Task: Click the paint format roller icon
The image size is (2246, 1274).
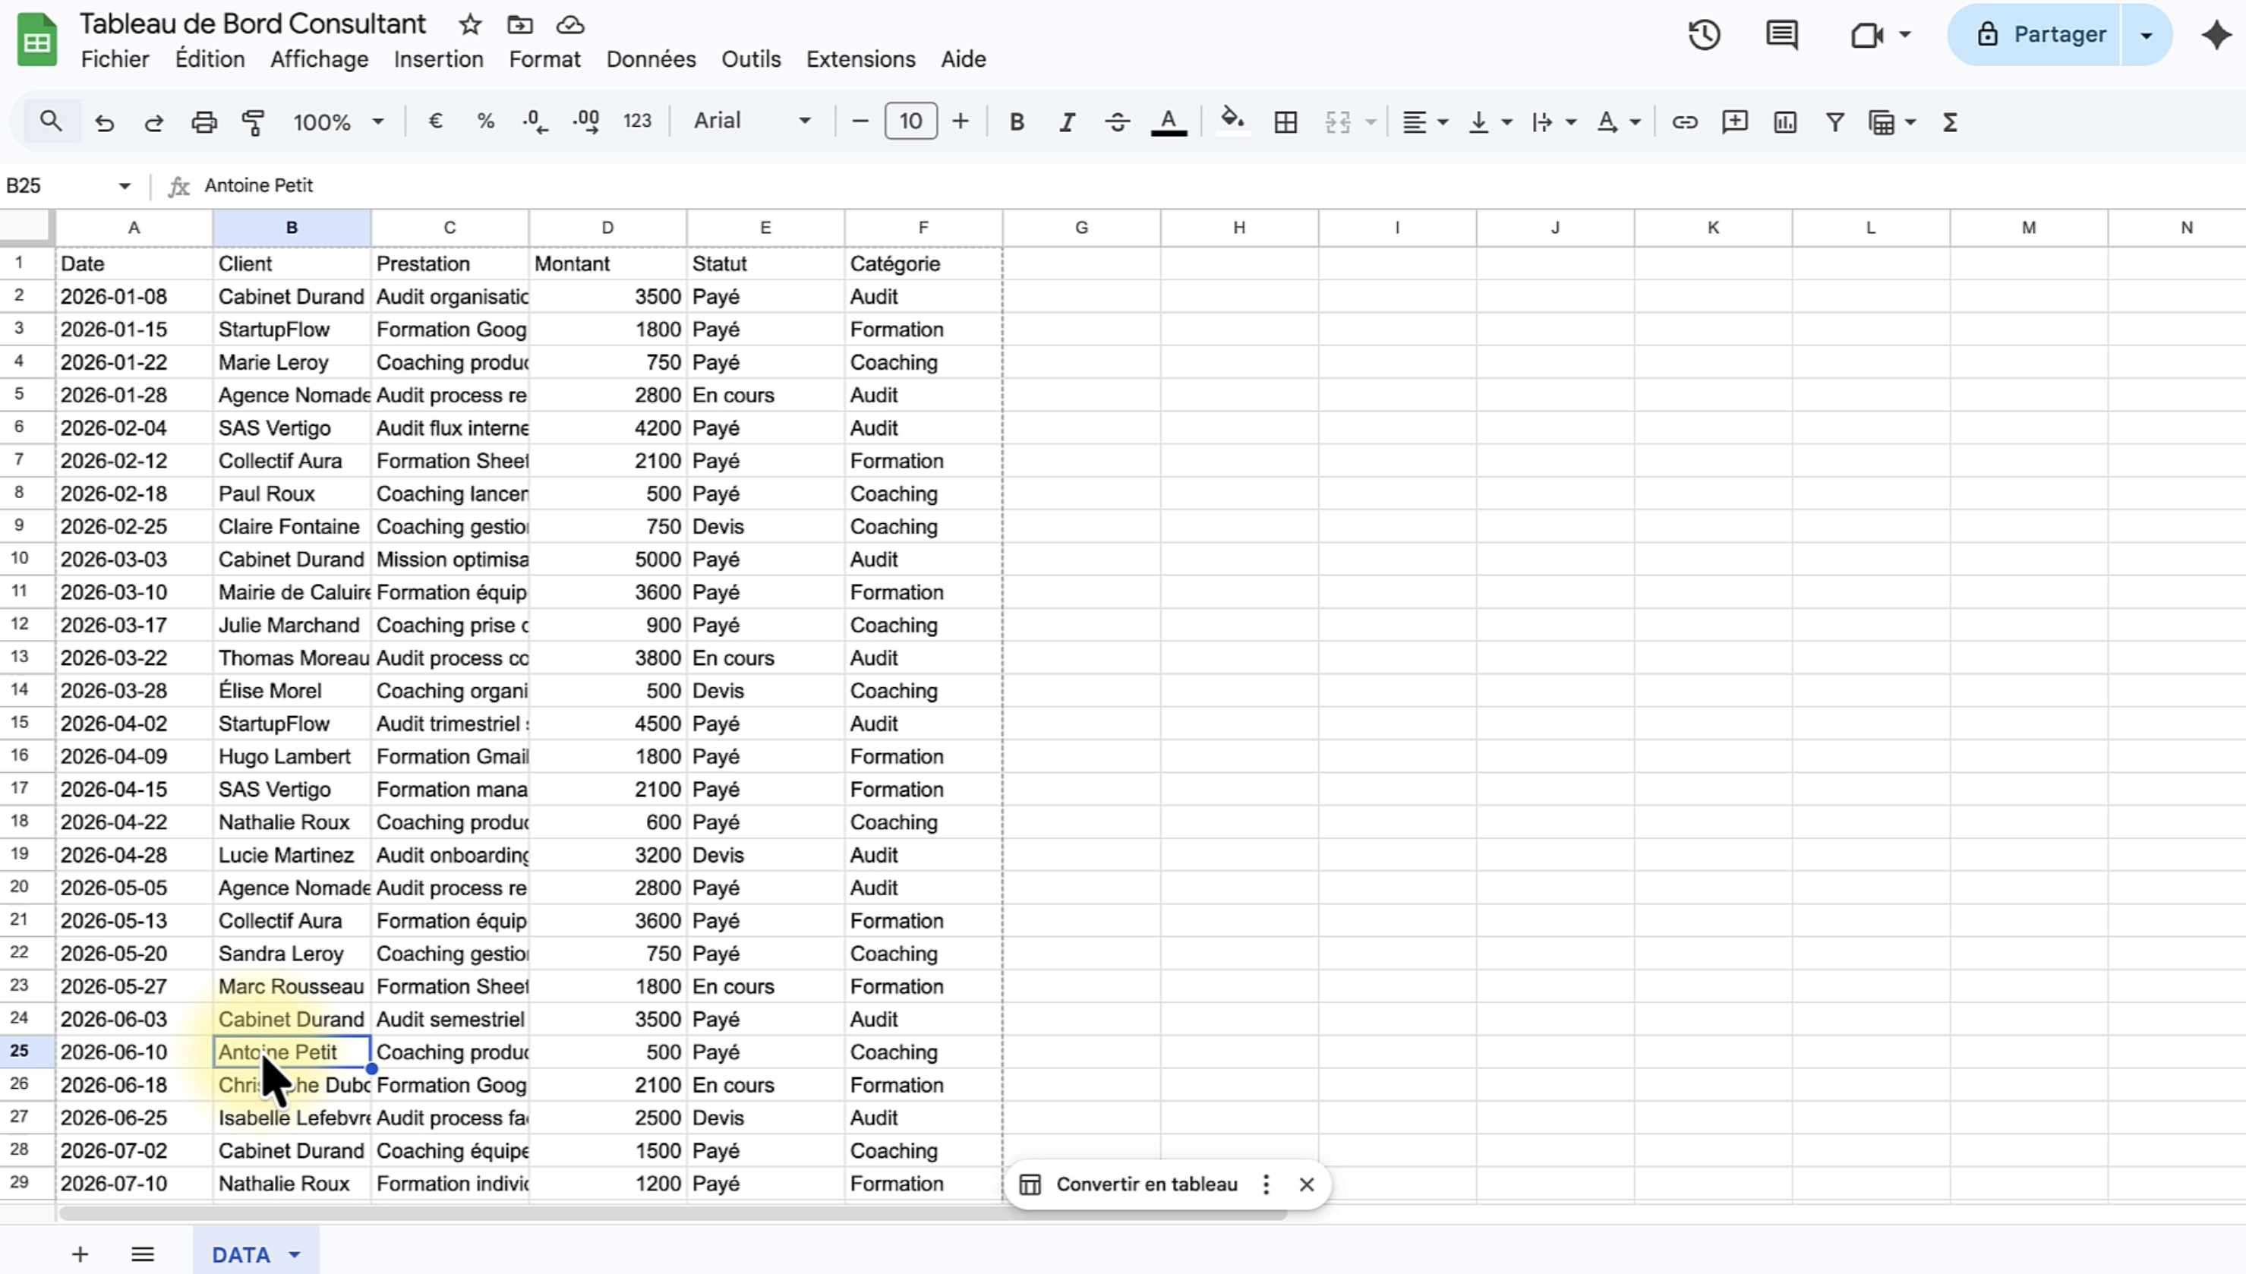Action: pyautogui.click(x=254, y=121)
